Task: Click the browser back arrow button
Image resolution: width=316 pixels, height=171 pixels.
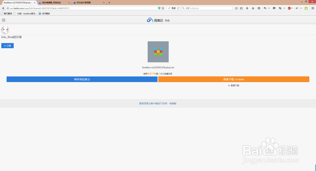Action: click(3, 8)
